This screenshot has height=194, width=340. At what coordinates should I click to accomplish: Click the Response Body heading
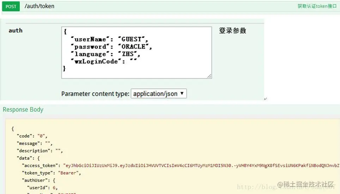pos(23,109)
